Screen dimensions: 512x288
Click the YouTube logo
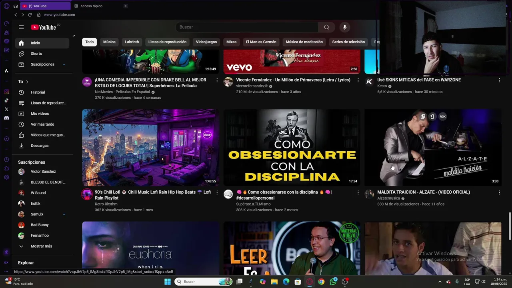click(44, 27)
